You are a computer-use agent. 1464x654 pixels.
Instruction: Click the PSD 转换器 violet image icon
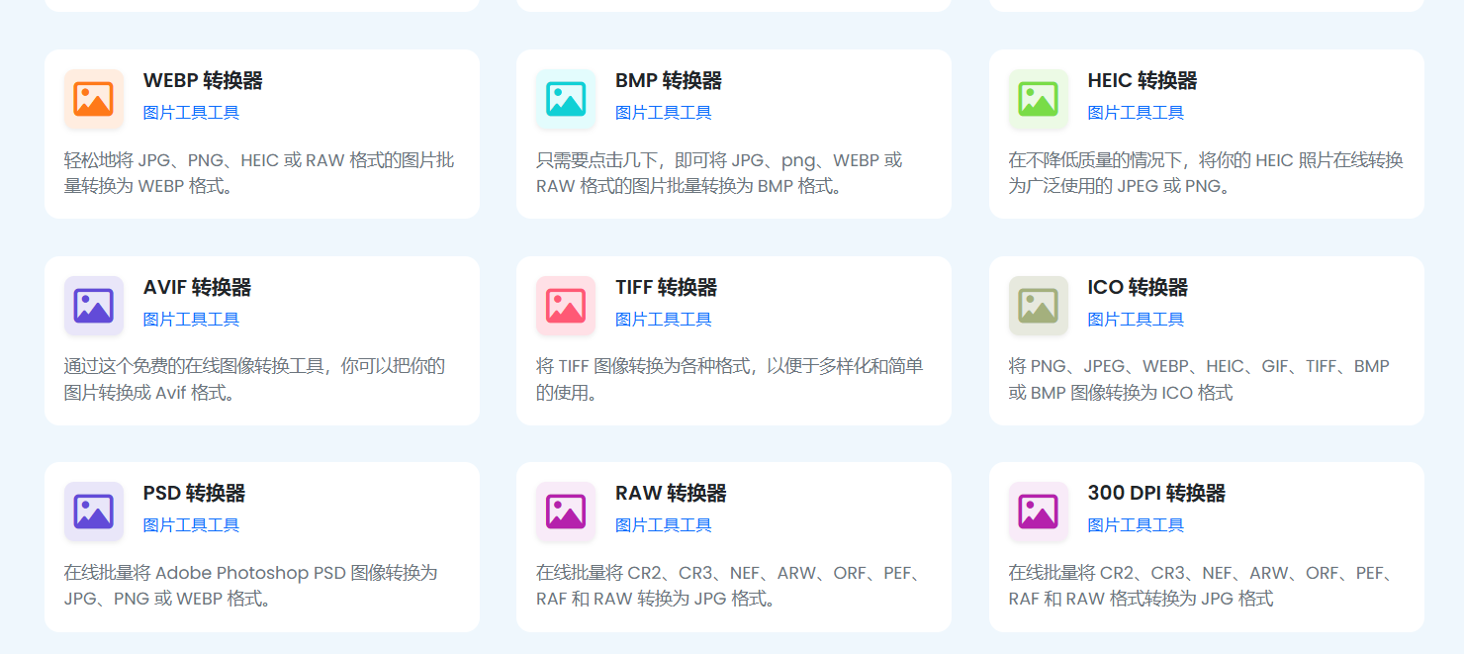92,513
